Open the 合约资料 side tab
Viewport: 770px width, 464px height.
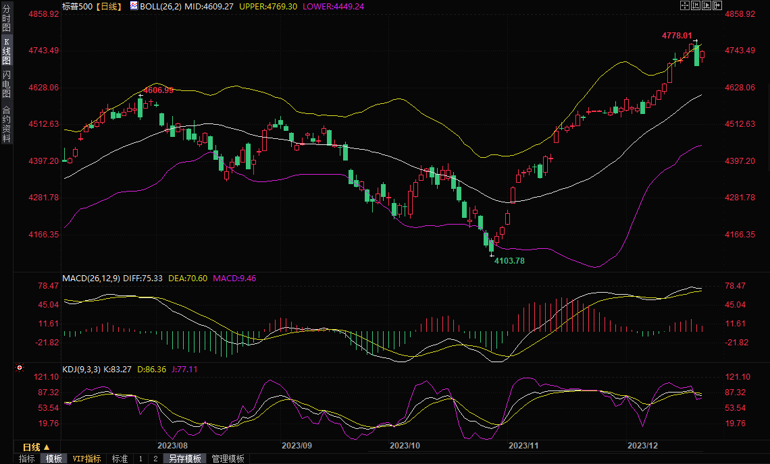click(x=6, y=124)
